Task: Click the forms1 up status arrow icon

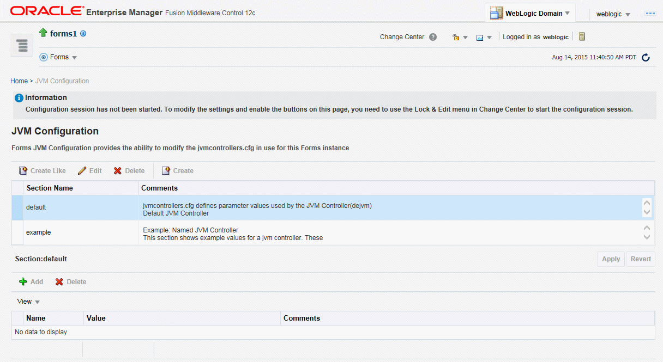Action: click(44, 33)
